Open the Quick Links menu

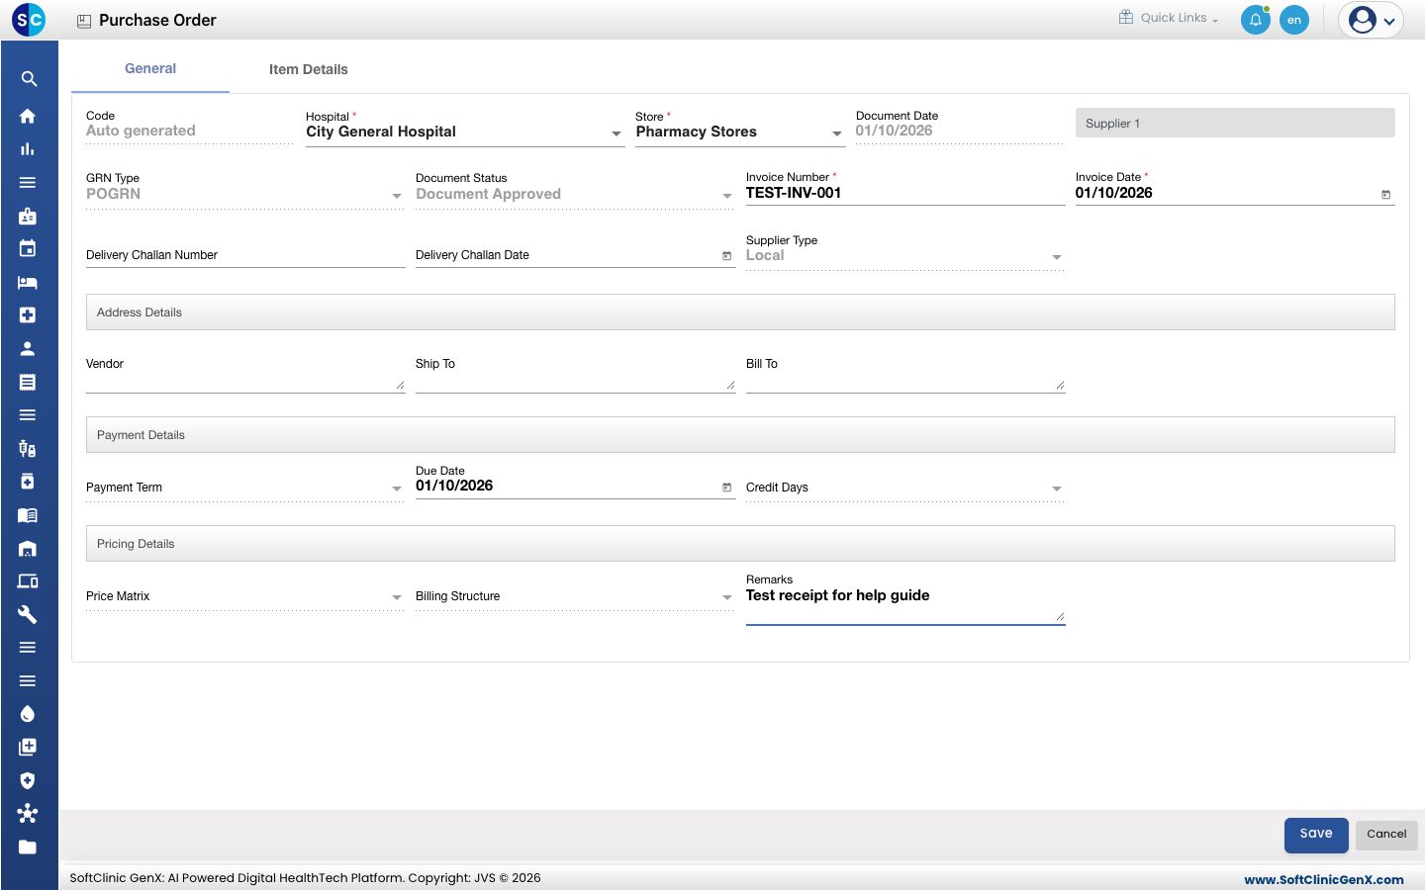(1169, 18)
